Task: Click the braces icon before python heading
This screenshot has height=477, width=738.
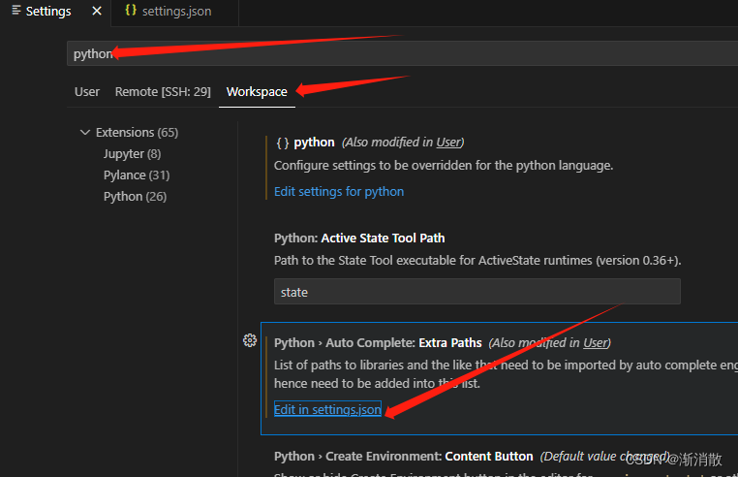Action: [283, 143]
